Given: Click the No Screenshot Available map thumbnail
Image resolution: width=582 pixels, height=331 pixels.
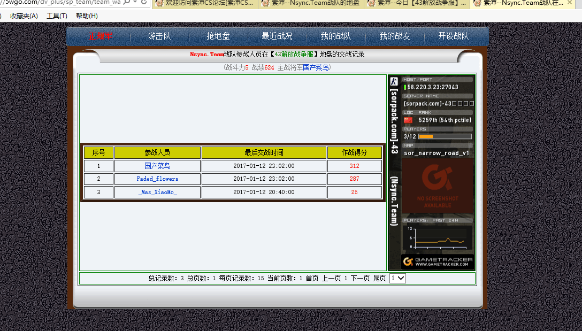Looking at the screenshot, I should [x=437, y=186].
